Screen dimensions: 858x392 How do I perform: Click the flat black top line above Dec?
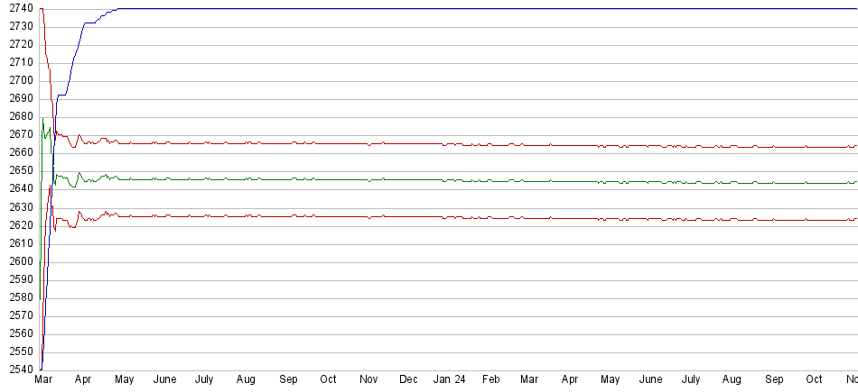(408, 8)
